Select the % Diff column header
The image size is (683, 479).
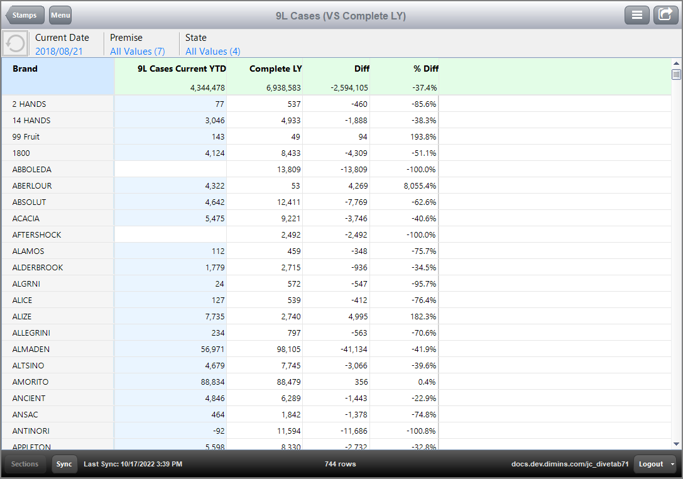tap(425, 69)
